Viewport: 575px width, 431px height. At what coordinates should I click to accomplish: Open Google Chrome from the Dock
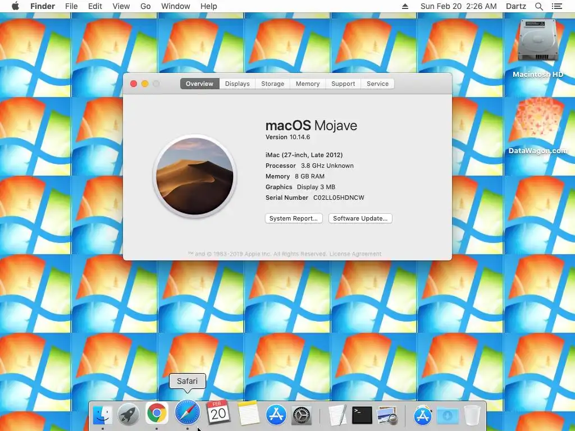click(x=157, y=413)
